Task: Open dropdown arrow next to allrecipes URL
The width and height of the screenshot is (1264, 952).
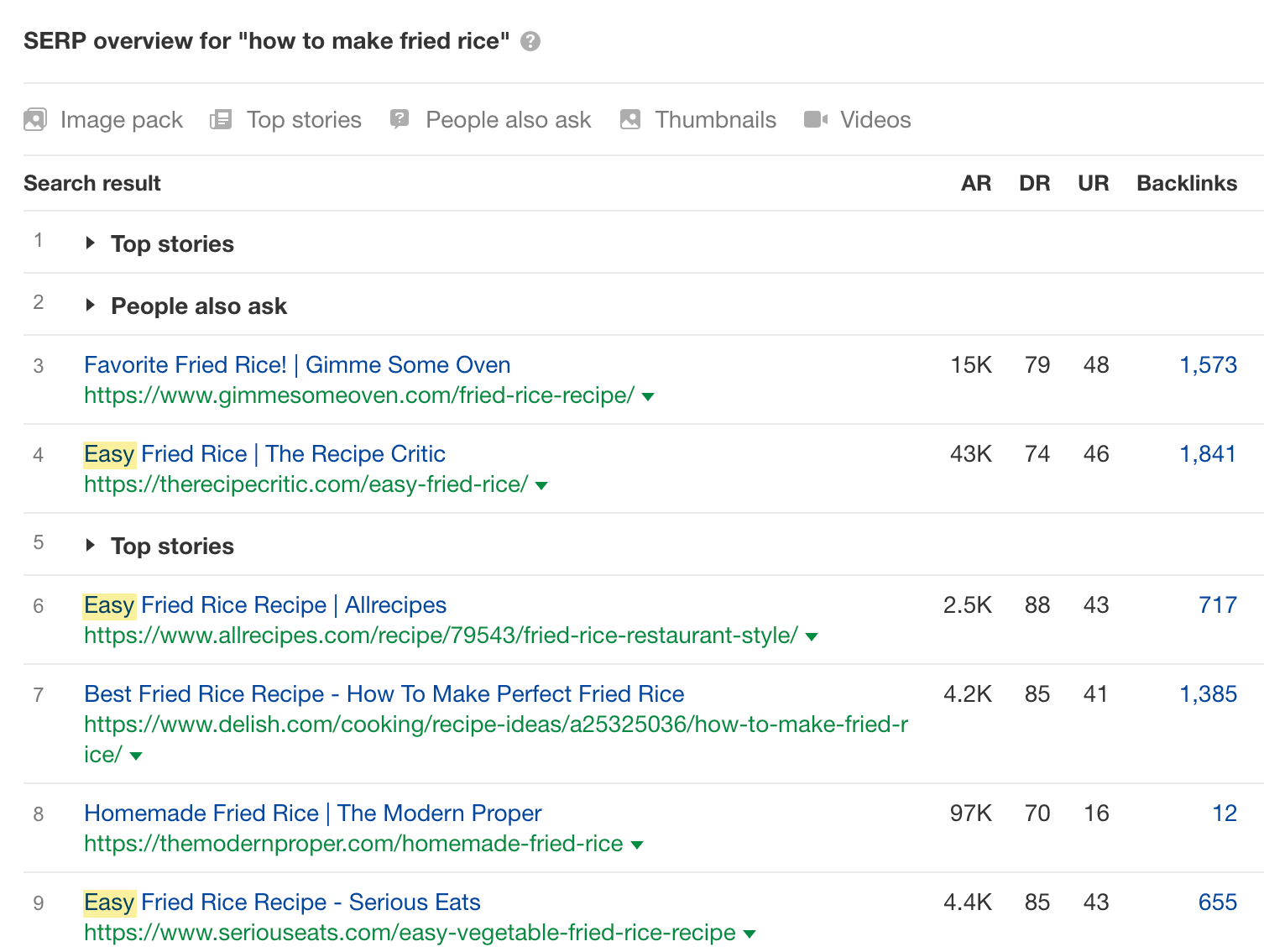Action: point(812,636)
